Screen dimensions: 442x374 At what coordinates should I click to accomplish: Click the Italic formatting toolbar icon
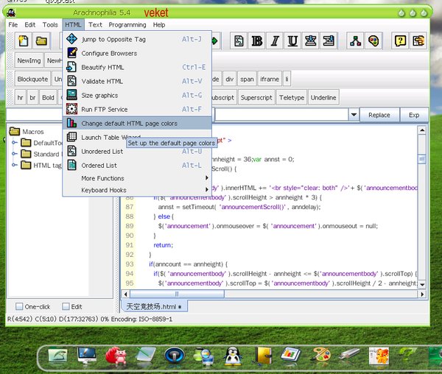tap(275, 41)
